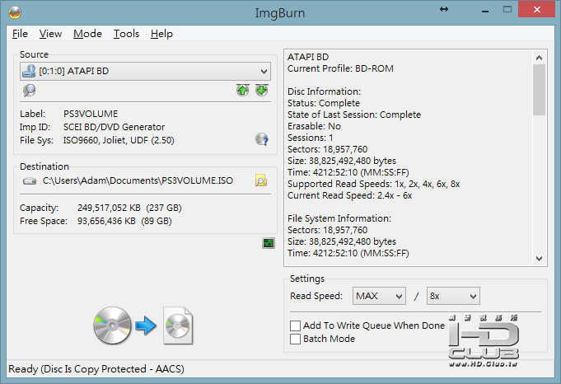Expand the Source drive dropdown

[x=145, y=71]
